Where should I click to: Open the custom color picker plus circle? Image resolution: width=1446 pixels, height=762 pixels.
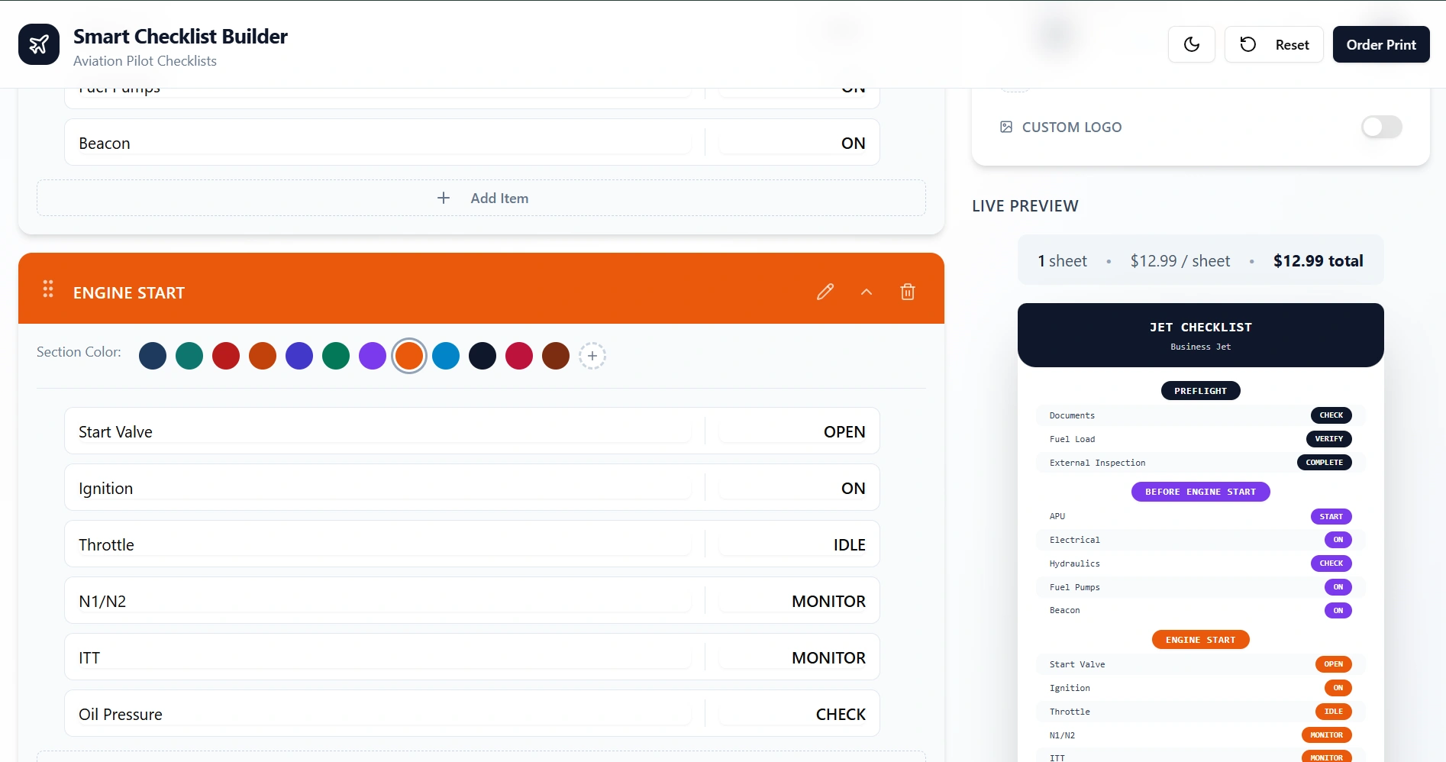pyautogui.click(x=593, y=356)
